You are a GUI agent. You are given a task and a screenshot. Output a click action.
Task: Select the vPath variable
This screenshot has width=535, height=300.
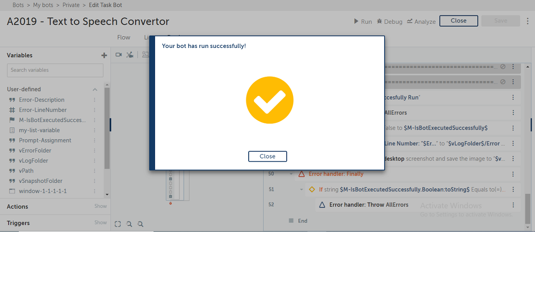point(26,171)
